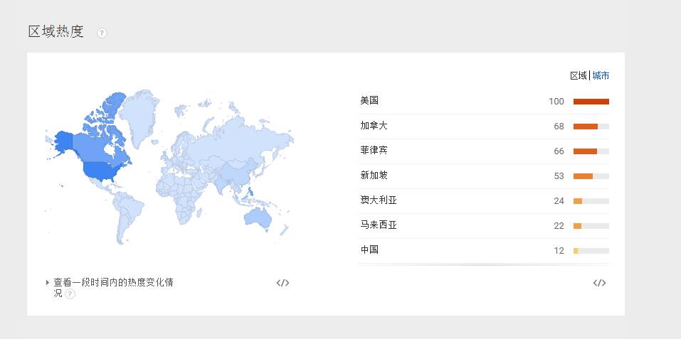Click Australia on the world map
Viewport: 681px width, 339px height.
click(x=257, y=216)
